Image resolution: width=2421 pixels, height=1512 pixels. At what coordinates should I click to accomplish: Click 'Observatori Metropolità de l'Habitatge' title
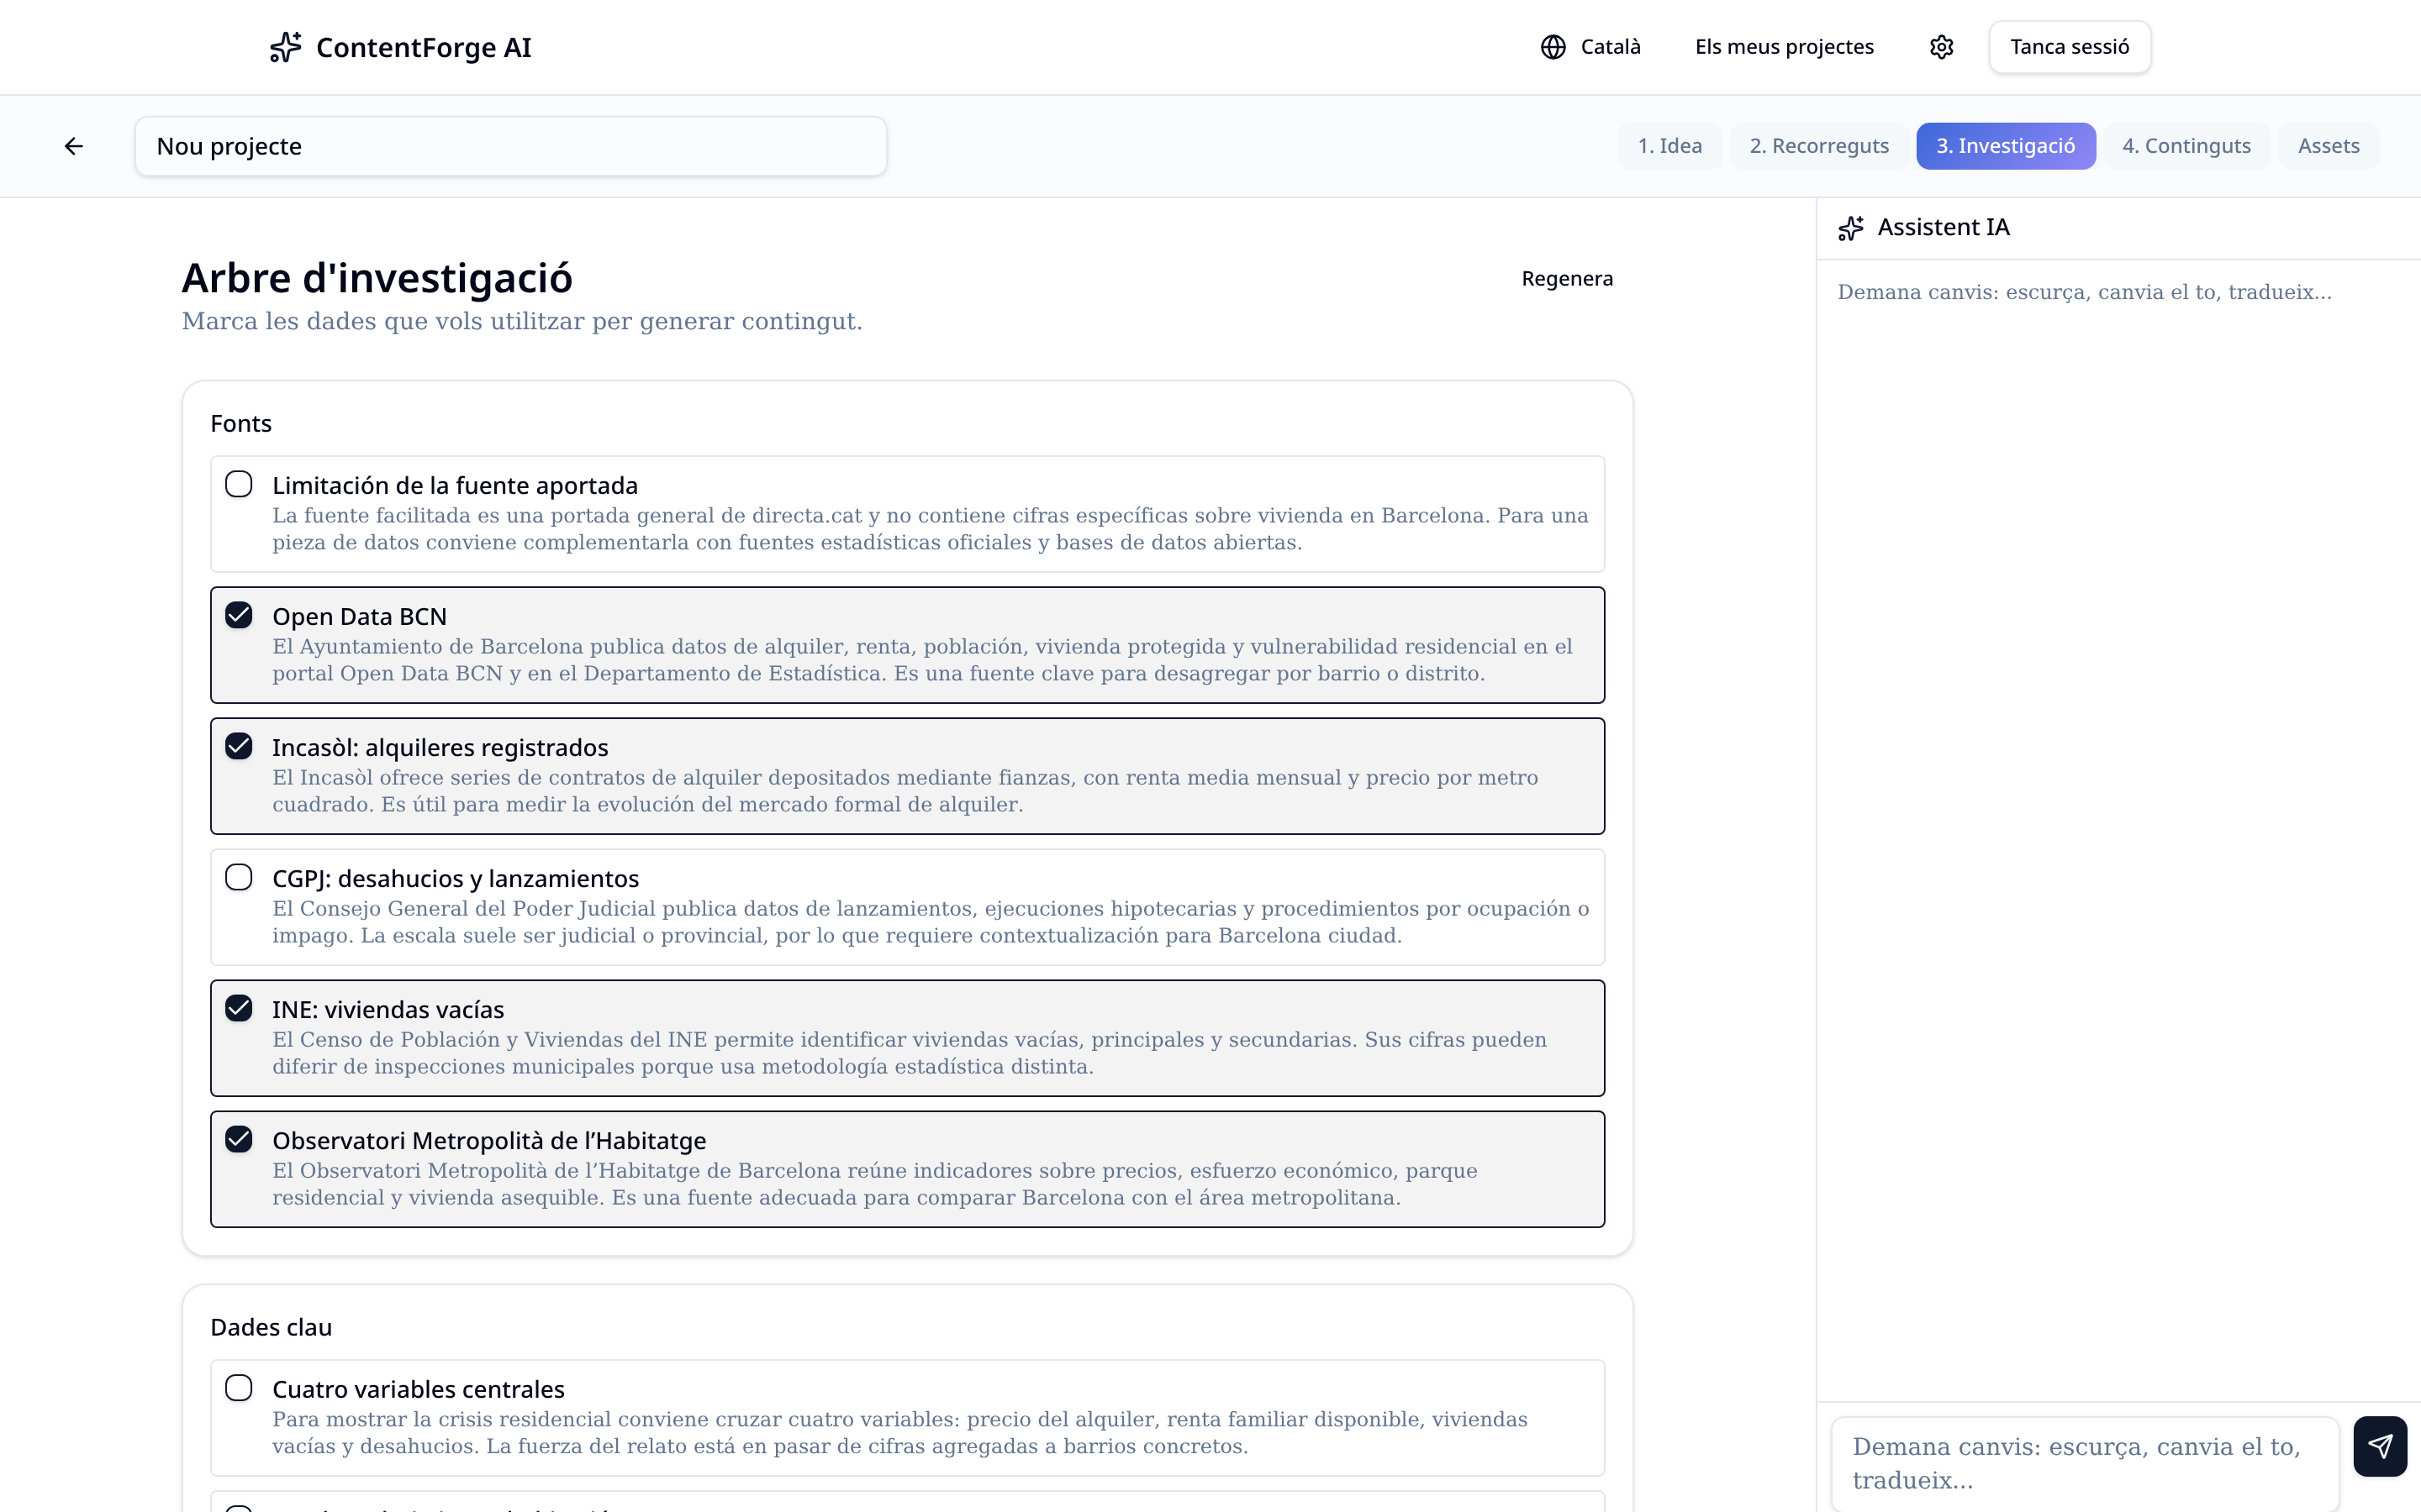pyautogui.click(x=489, y=1140)
